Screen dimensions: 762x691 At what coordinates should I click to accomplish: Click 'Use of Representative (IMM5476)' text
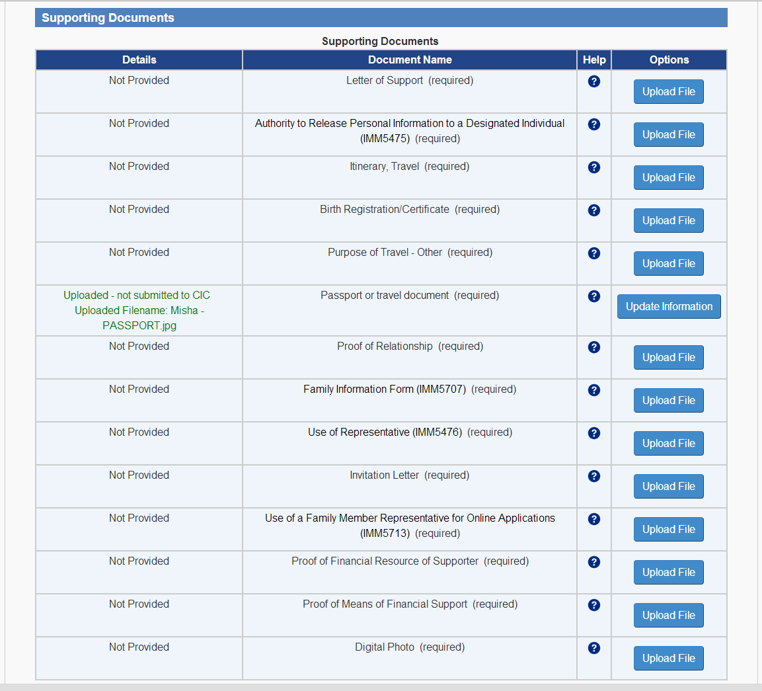[385, 432]
